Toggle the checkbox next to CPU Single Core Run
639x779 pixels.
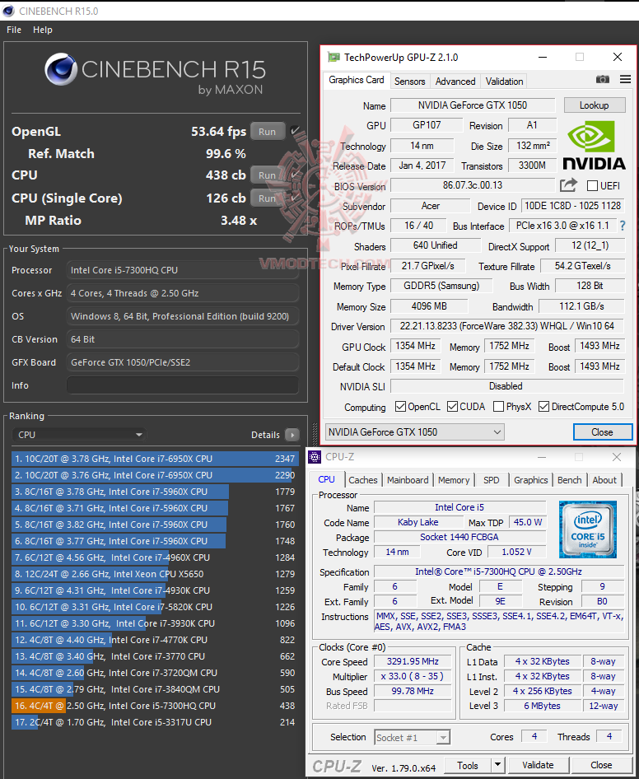click(x=295, y=198)
